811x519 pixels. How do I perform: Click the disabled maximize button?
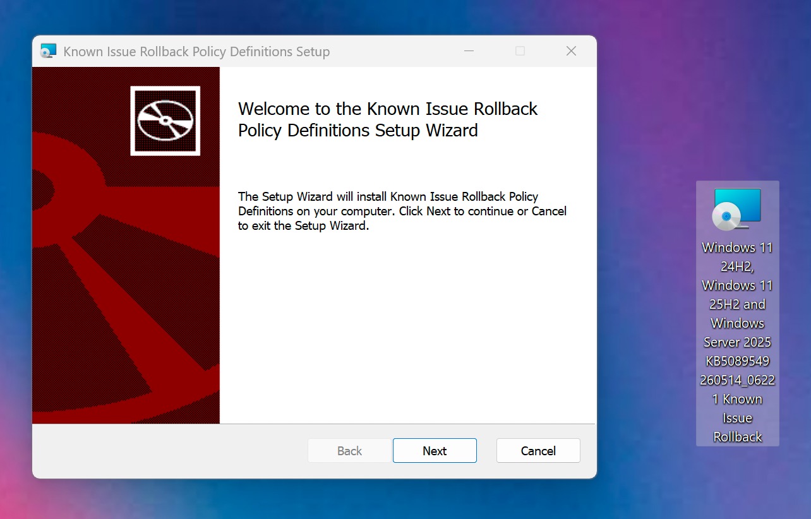coord(520,51)
